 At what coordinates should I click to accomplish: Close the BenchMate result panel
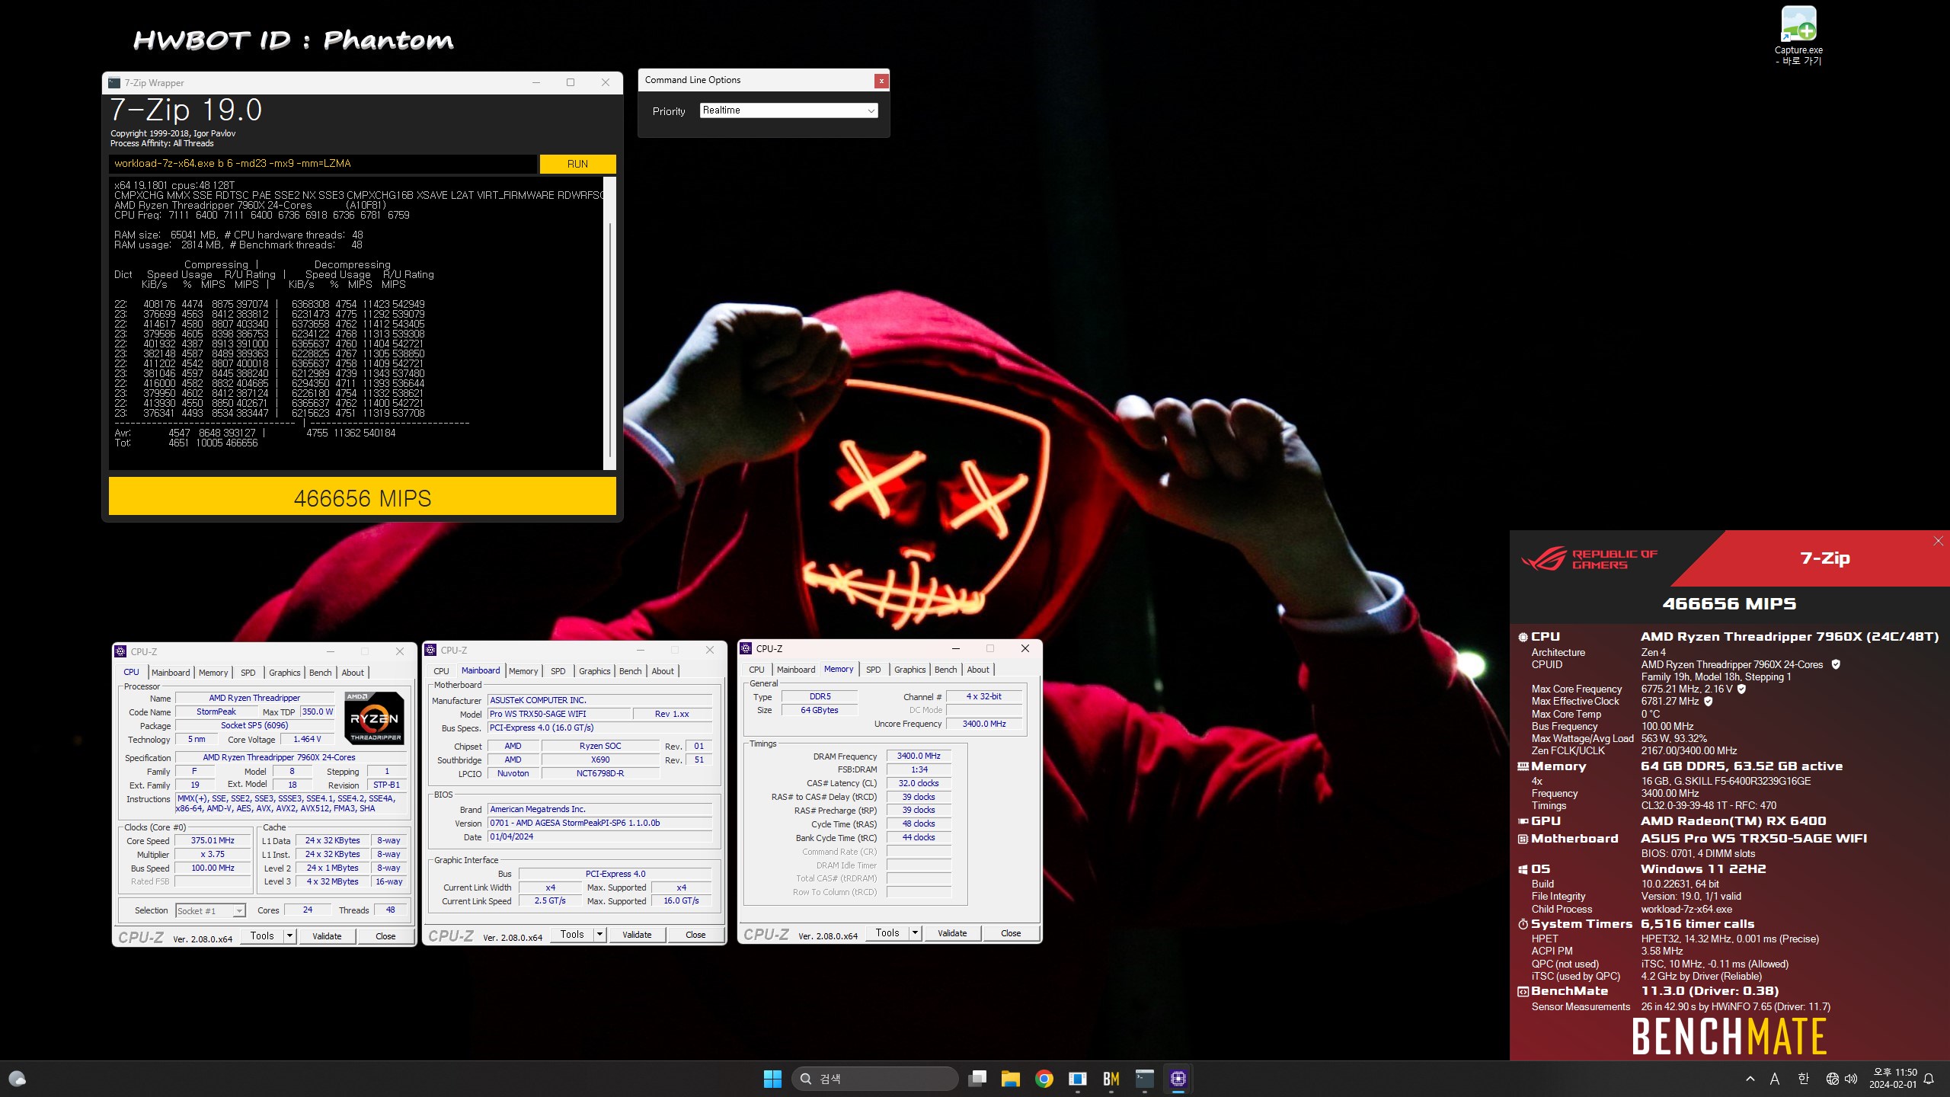(1938, 541)
